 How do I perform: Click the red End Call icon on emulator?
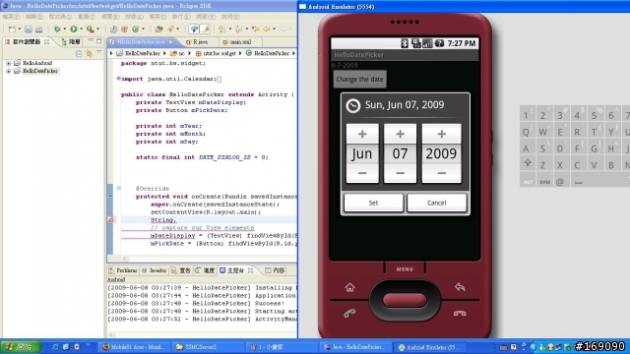pyautogui.click(x=460, y=314)
